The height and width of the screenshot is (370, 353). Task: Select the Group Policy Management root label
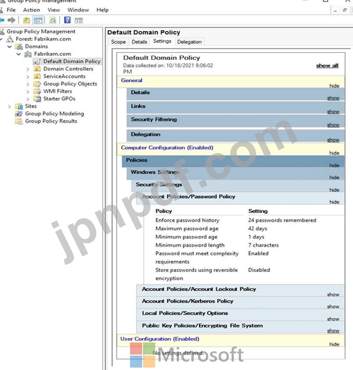41,31
